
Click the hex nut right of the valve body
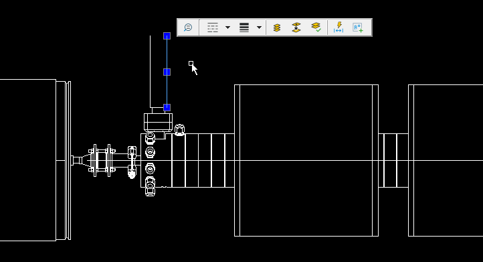pyautogui.click(x=179, y=130)
